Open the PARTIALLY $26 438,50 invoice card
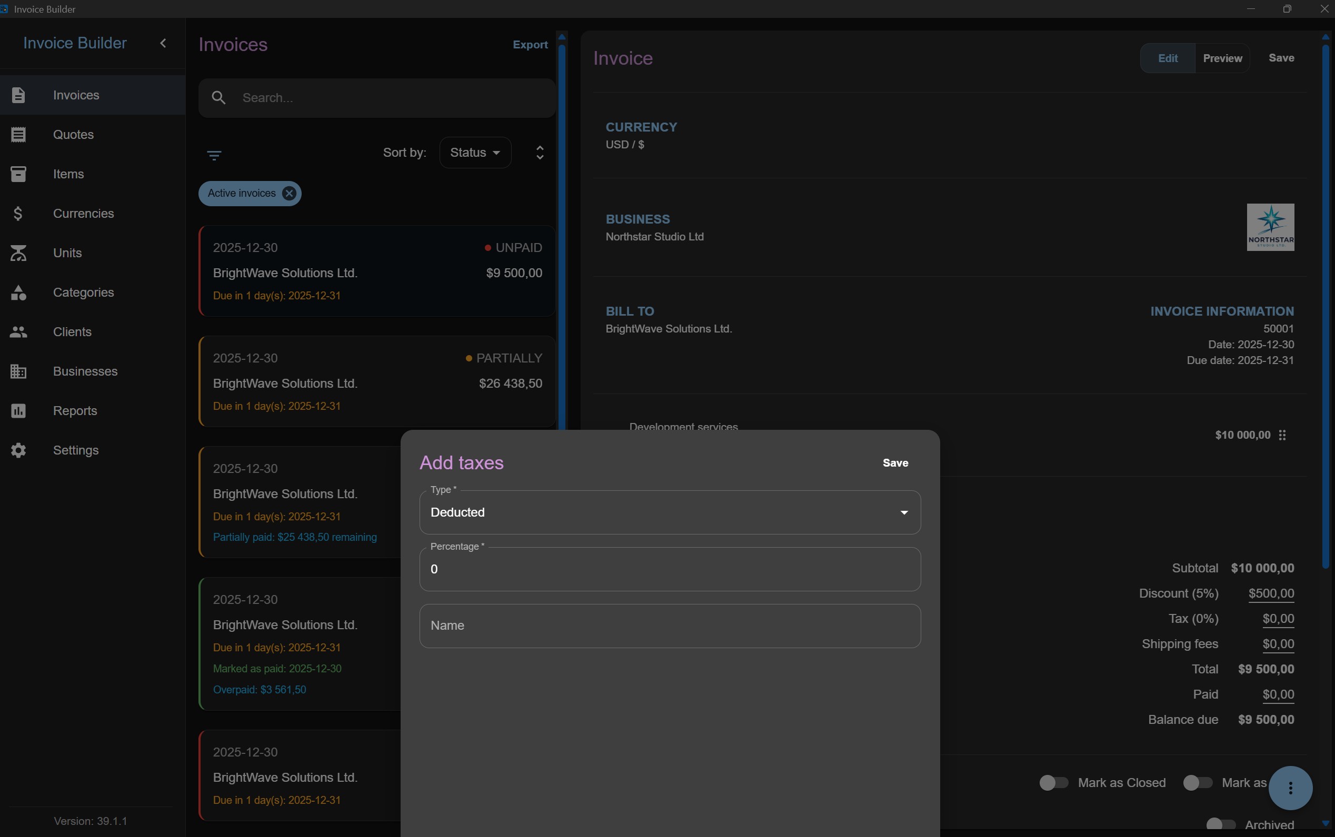Screen dimensions: 1335x837 [x=377, y=381]
